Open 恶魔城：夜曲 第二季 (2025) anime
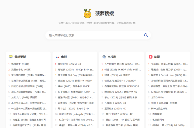Screen dimensions: 194x128 pos(169,70)
